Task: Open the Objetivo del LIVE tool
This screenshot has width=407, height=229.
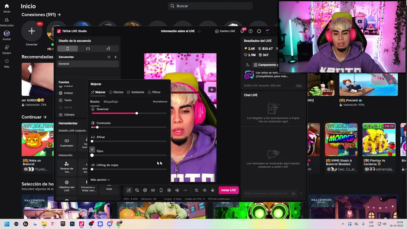Action: [67, 186]
